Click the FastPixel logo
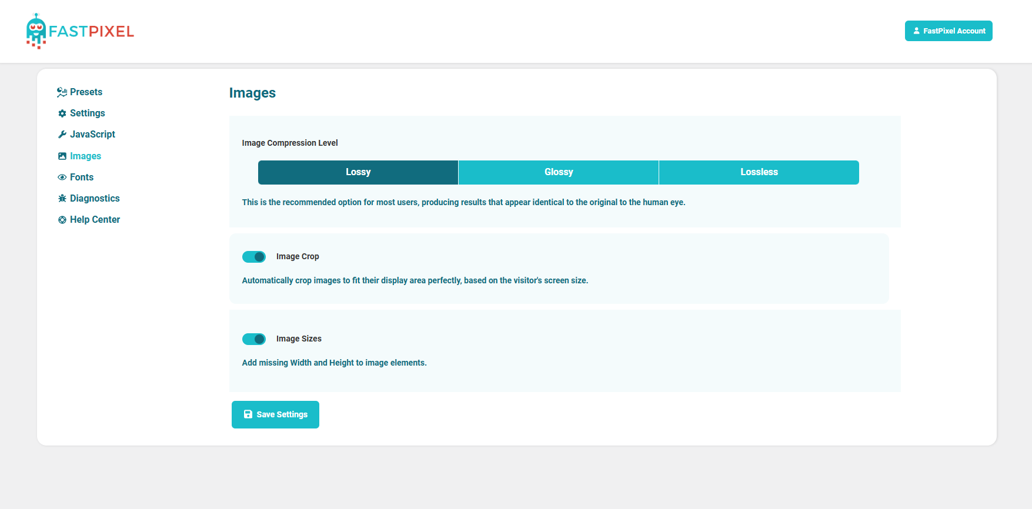Screen dimensions: 1032x509 tap(80, 31)
